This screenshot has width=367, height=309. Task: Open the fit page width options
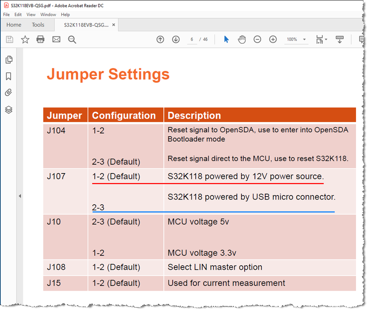[321, 39]
